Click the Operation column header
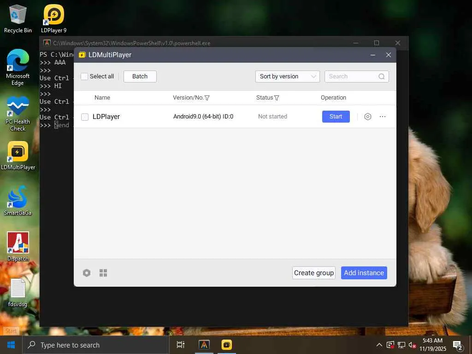Viewport: 472px width, 354px height. pyautogui.click(x=333, y=98)
